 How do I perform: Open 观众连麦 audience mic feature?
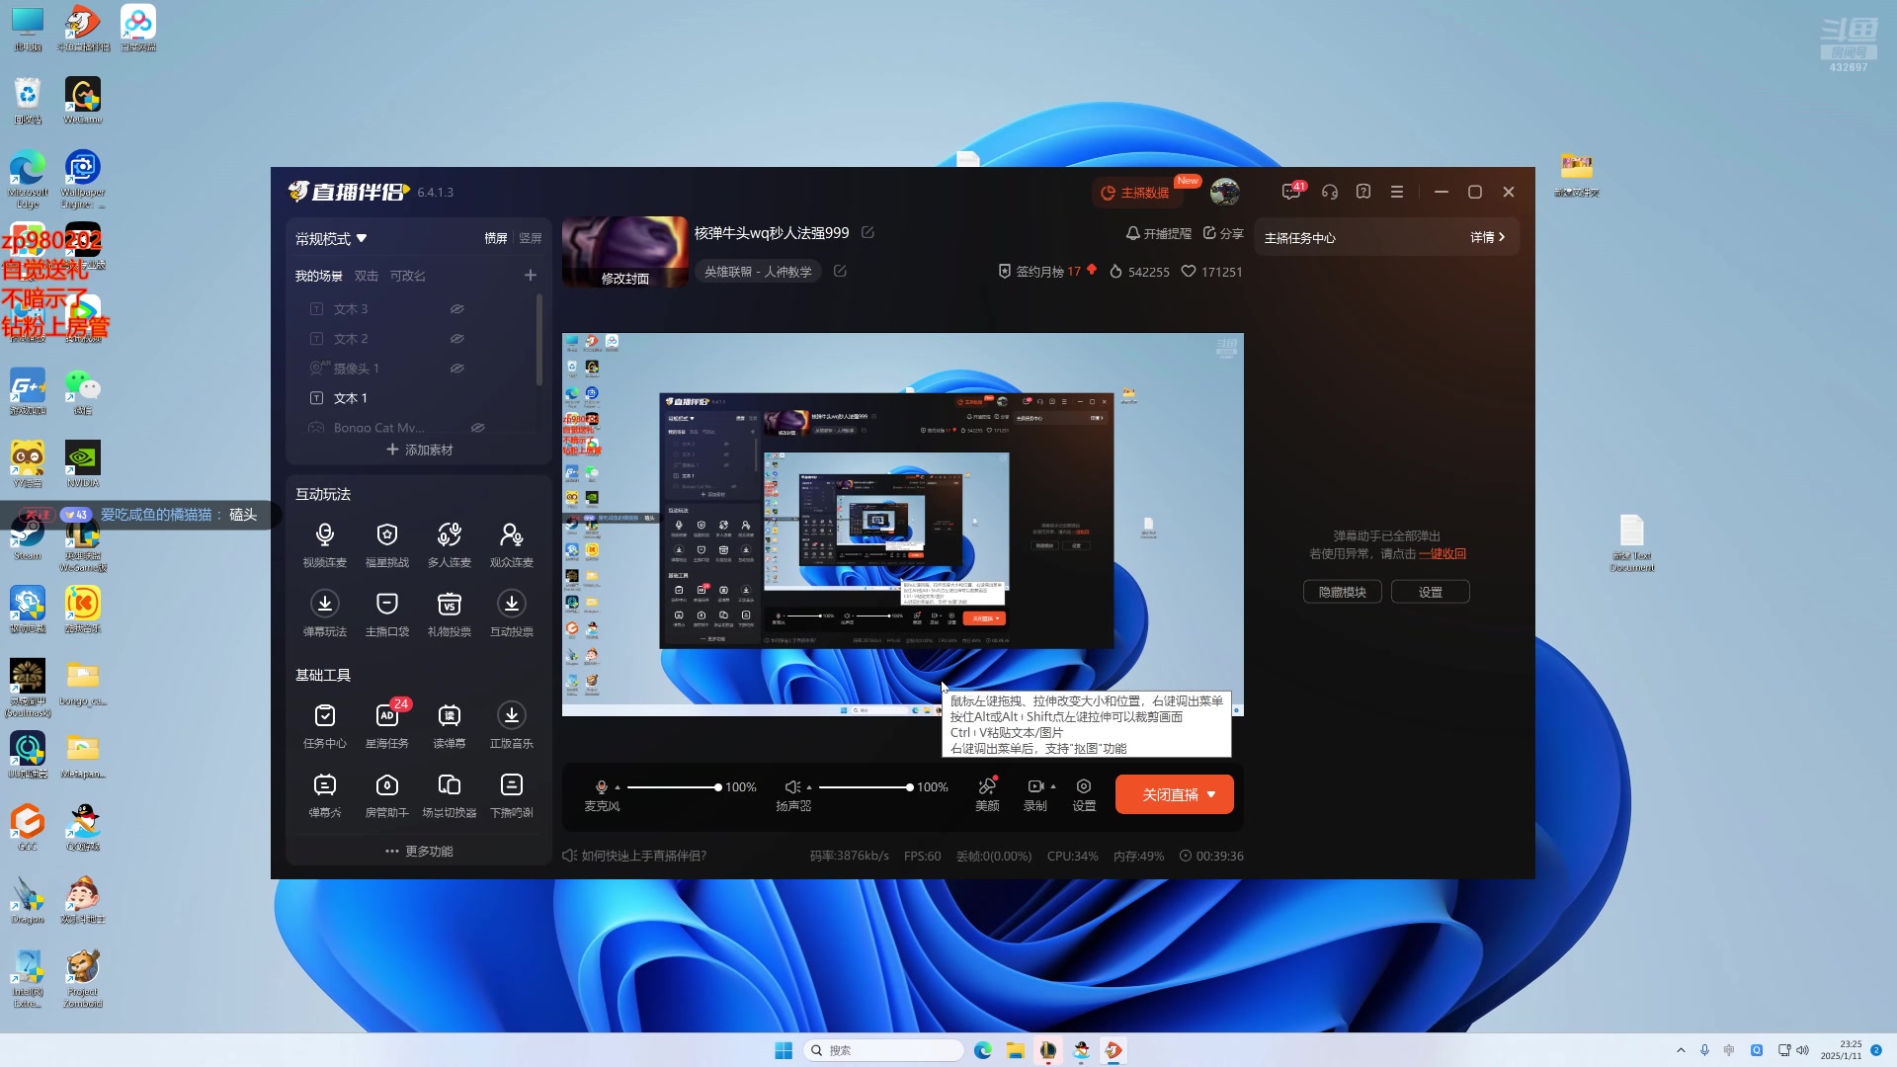511,544
